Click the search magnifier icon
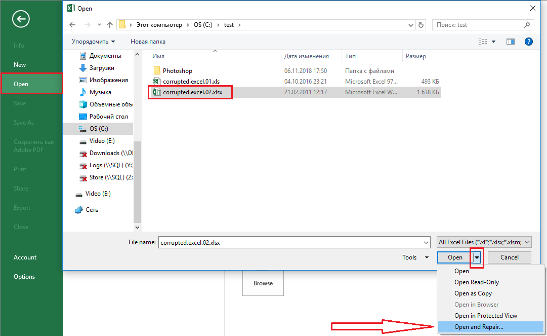 [527, 24]
